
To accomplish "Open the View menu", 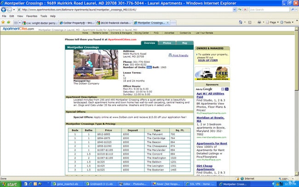I will pyautogui.click(x=20, y=16).
